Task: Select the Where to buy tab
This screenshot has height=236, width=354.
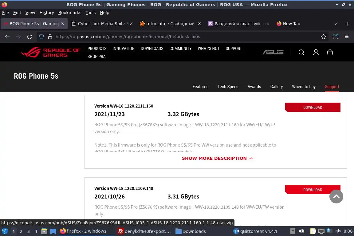Action: 304,87
